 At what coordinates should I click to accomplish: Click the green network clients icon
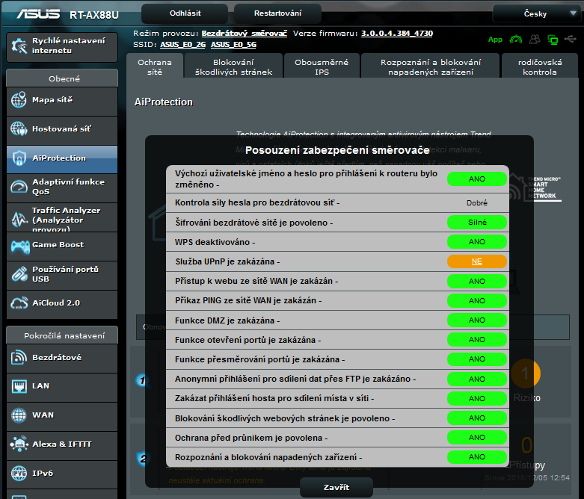553,40
